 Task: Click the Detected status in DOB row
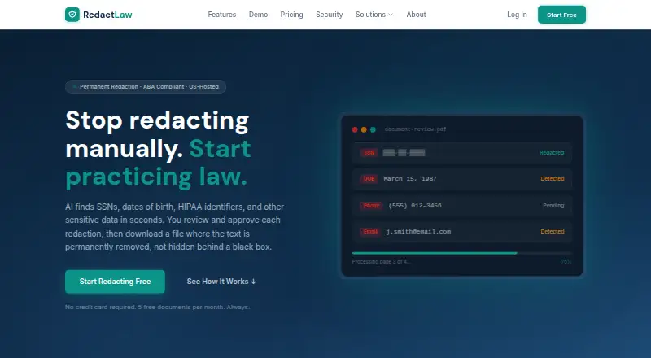[553, 178]
